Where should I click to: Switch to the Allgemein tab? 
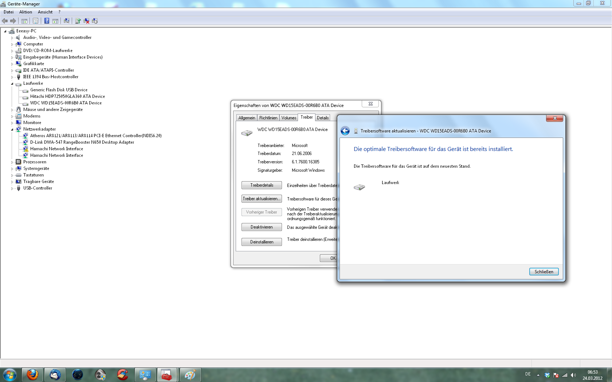pyautogui.click(x=247, y=118)
